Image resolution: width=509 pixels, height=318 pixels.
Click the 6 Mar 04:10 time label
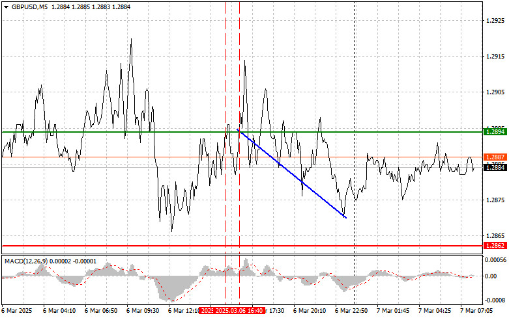click(59, 311)
